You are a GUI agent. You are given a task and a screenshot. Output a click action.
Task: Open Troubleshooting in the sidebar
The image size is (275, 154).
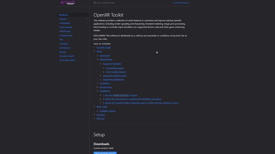click(66, 36)
